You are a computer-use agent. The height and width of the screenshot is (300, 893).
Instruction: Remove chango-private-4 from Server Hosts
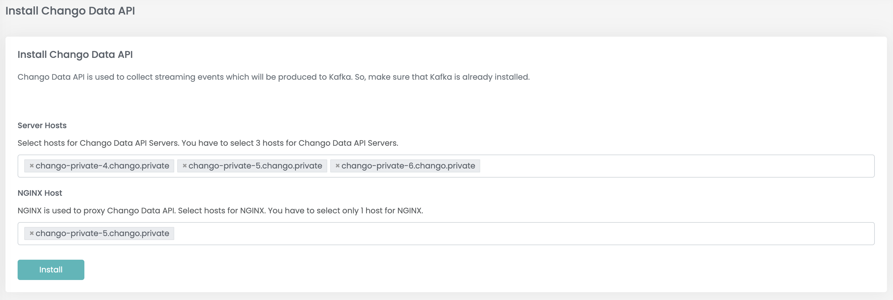(32, 166)
